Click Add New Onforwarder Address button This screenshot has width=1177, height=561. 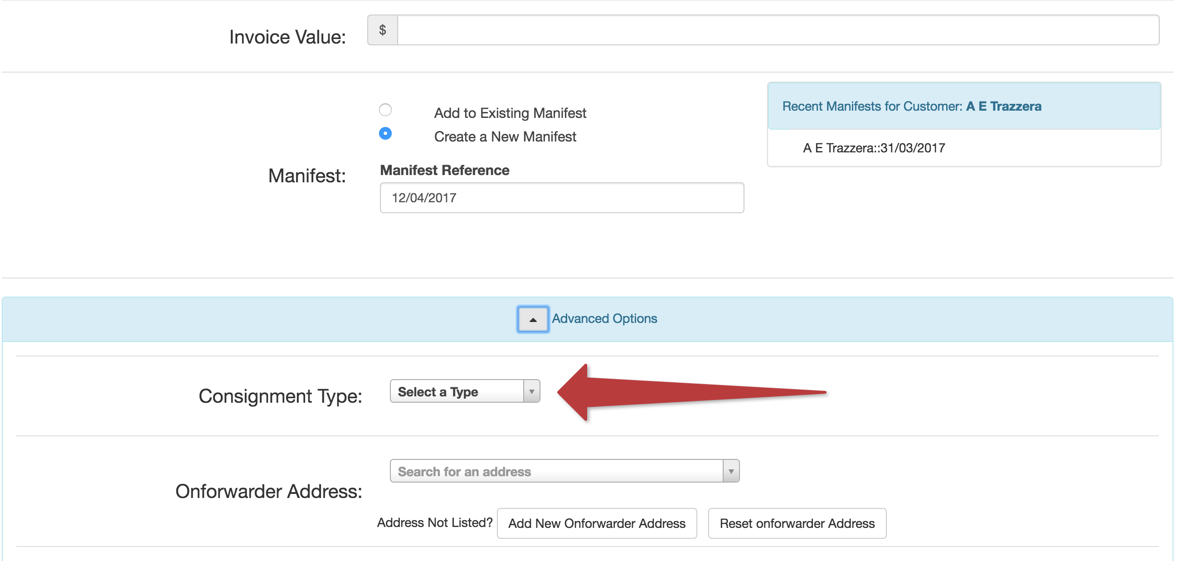tap(596, 523)
